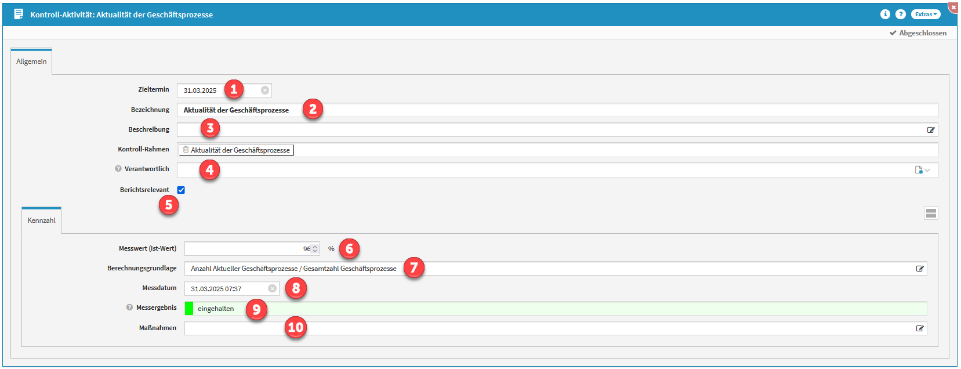Screen dimensions: 961x369
Task: Click the dialog title text
Action: (122, 15)
